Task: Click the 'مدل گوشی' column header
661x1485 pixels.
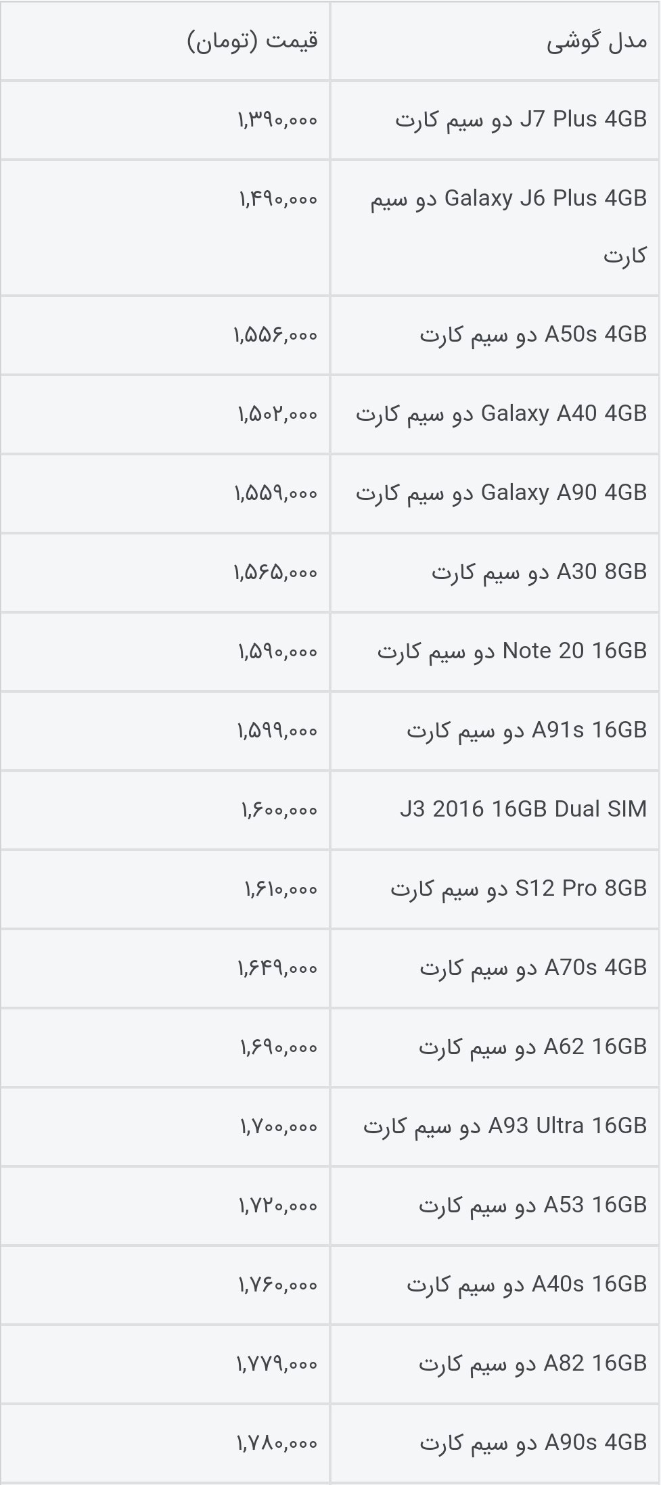Action: pos(596,42)
